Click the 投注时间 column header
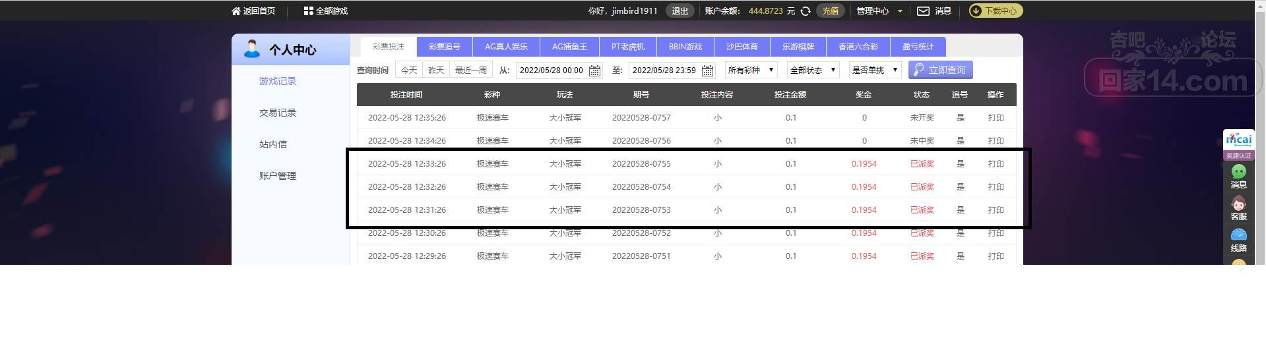The height and width of the screenshot is (361, 1266). (406, 95)
